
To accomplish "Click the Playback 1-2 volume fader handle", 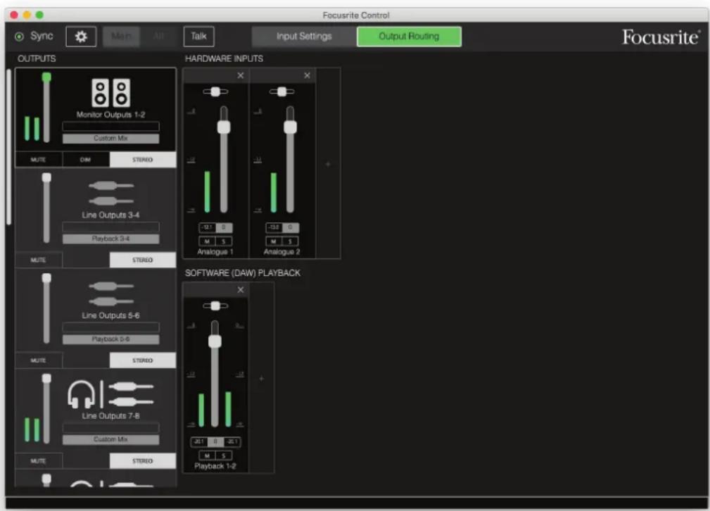I will click(215, 341).
